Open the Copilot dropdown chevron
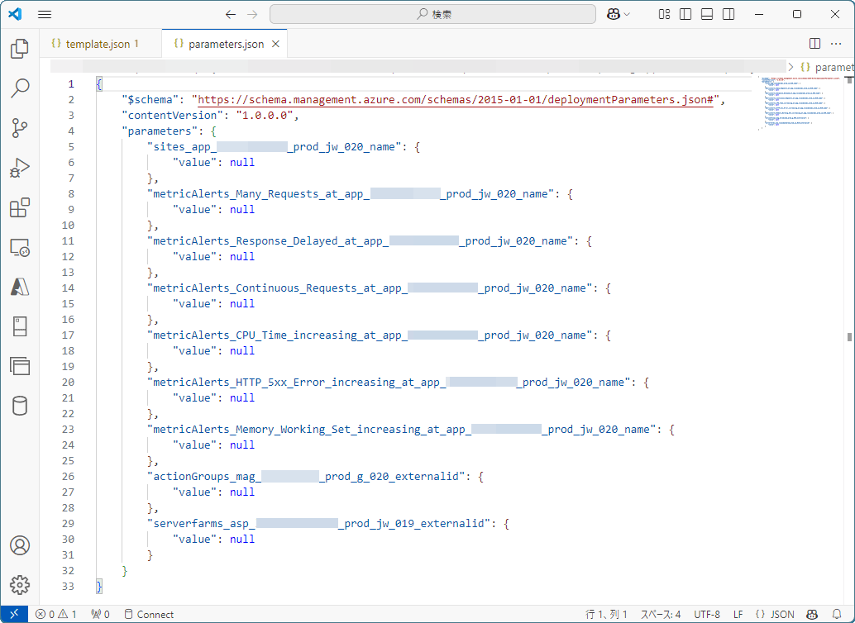855x623 pixels. [626, 14]
